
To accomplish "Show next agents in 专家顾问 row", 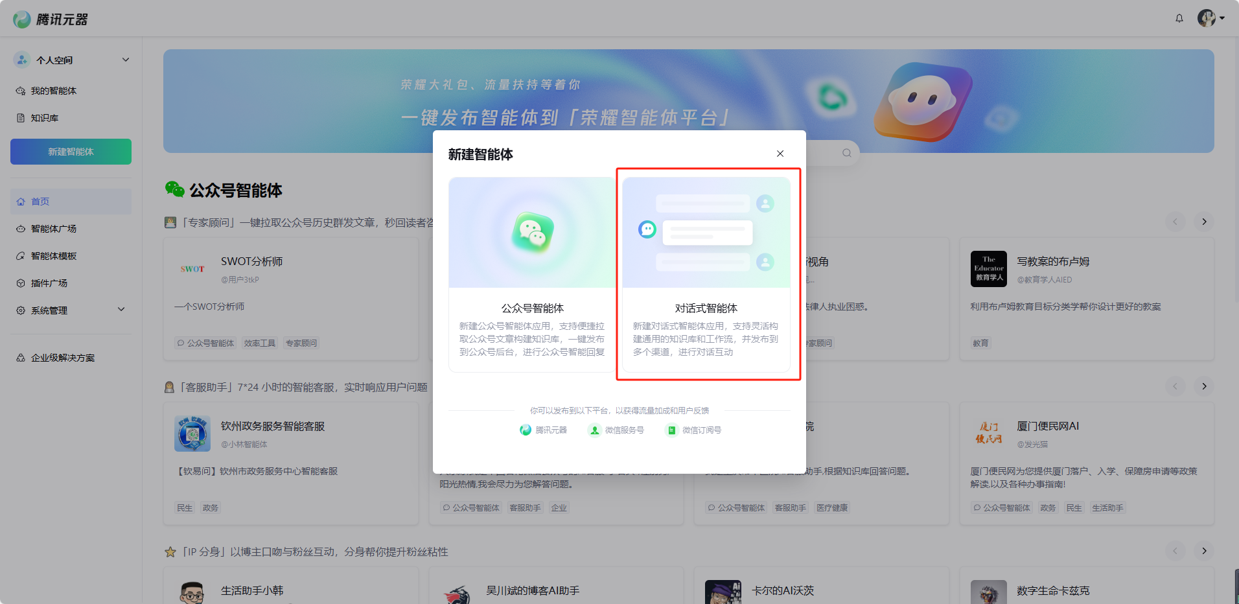I will [1204, 222].
